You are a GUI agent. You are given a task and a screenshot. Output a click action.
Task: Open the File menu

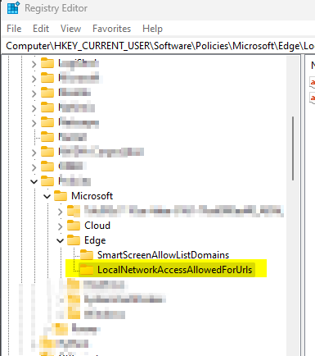pos(14,29)
